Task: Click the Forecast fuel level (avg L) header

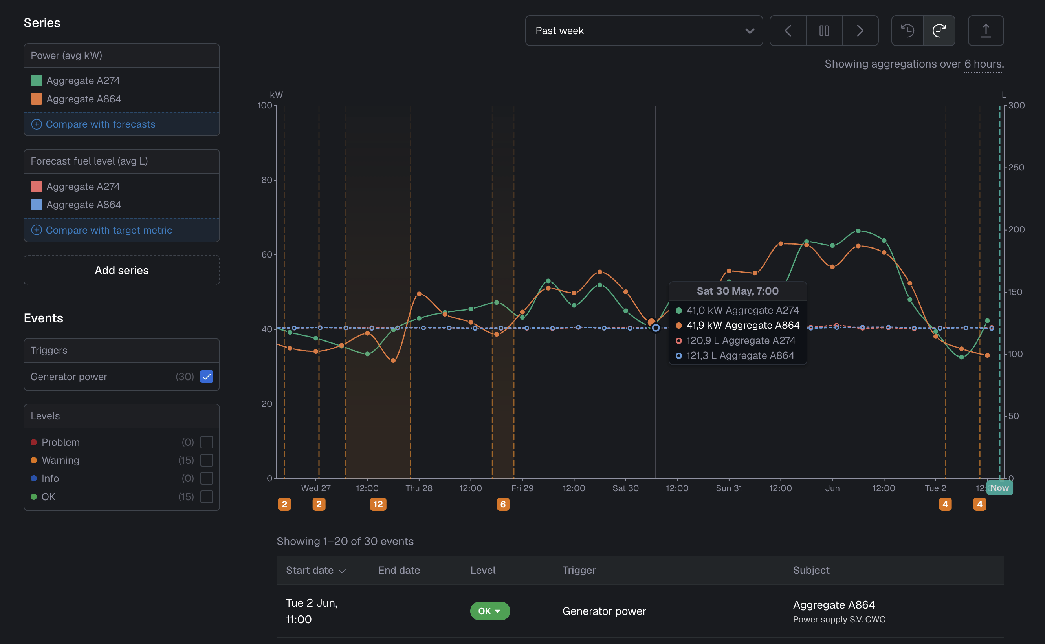Action: point(121,161)
